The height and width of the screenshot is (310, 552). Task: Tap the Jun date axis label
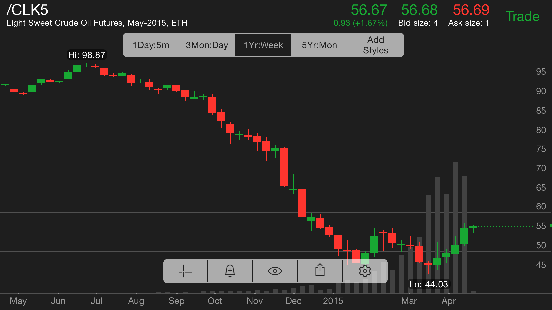(58, 301)
